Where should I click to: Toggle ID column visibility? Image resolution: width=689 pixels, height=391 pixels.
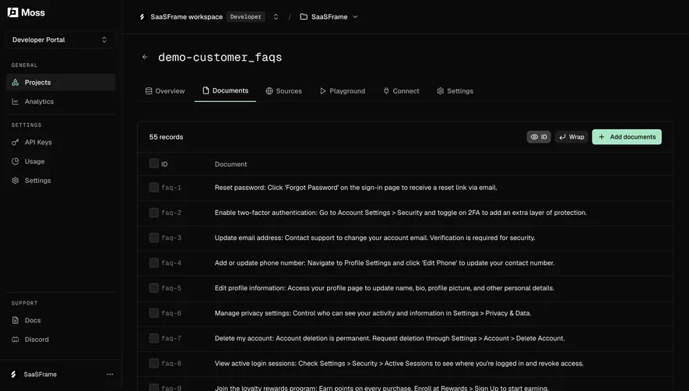[x=539, y=137]
